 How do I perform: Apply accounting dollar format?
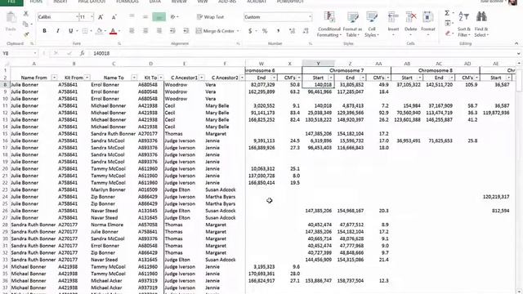(250, 31)
